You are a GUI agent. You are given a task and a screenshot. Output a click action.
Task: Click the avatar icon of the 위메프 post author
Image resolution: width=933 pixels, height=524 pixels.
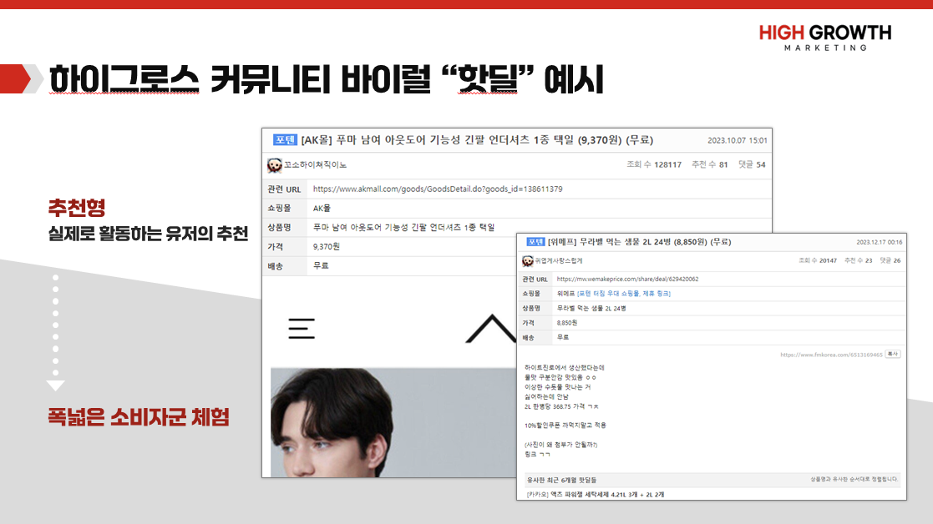tap(528, 261)
